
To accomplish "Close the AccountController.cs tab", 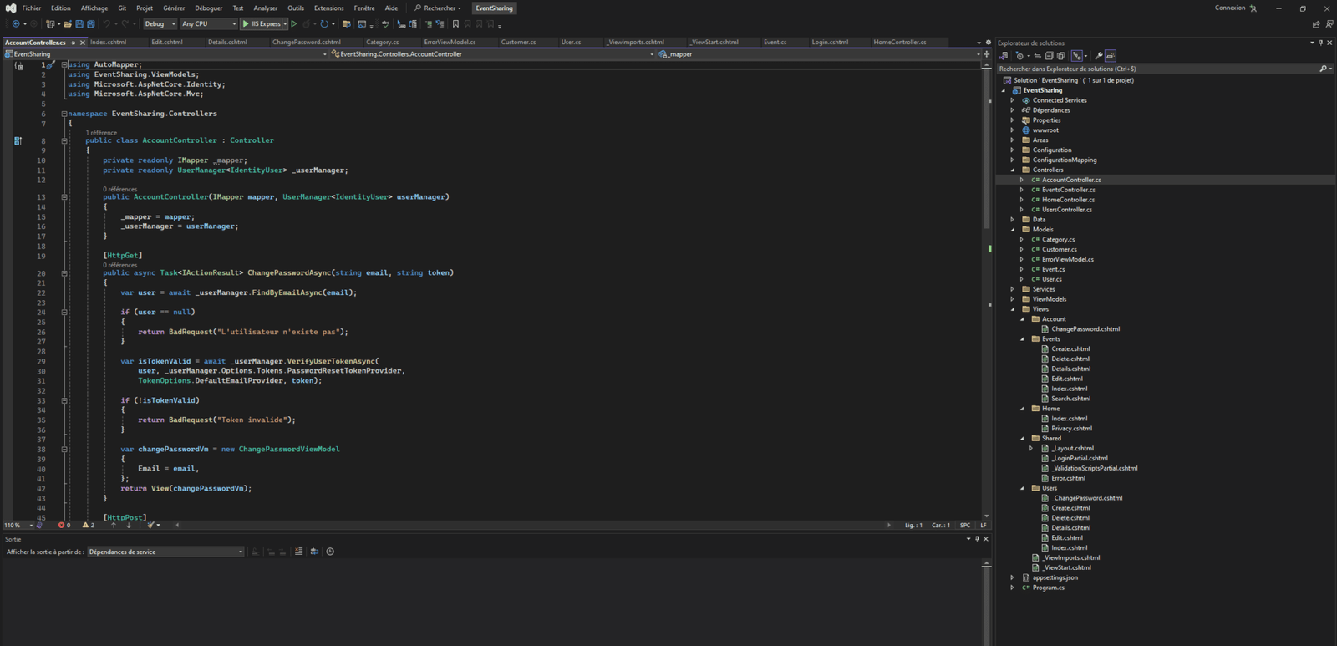I will (x=83, y=43).
